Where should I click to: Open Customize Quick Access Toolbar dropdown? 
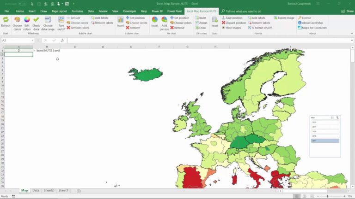tap(73, 4)
